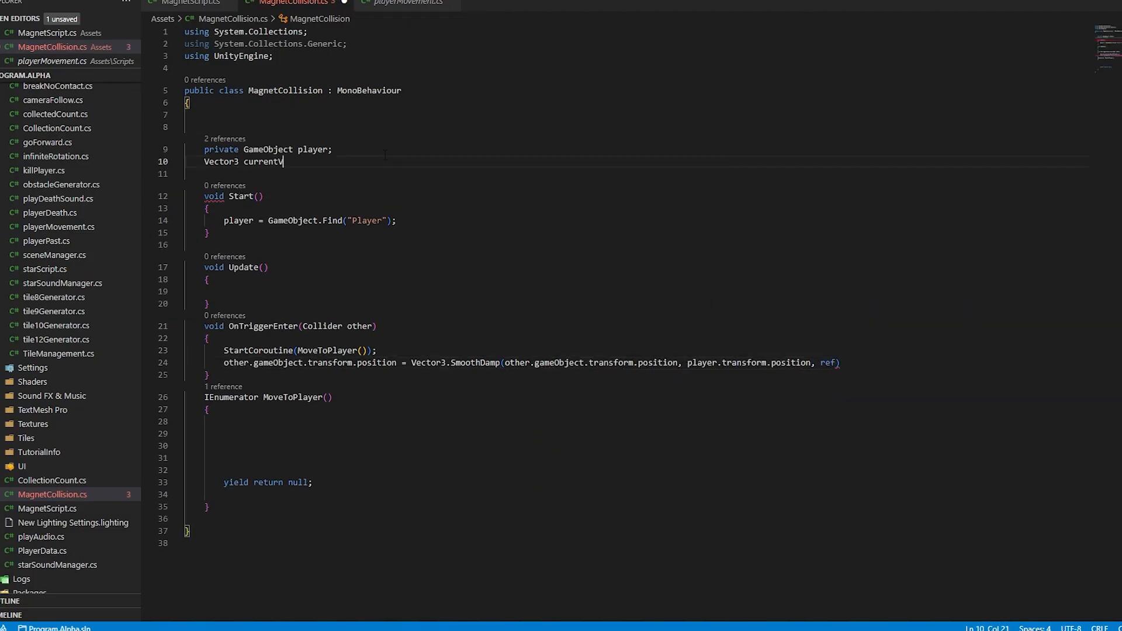
Task: Expand the Textures folder
Action: [x=33, y=424]
